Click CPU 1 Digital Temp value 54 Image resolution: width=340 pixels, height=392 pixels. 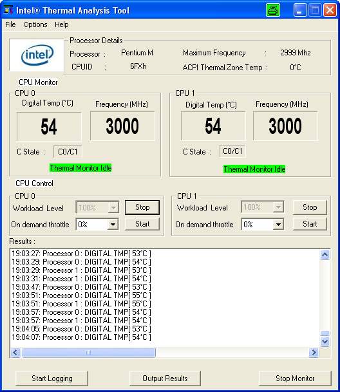point(213,126)
